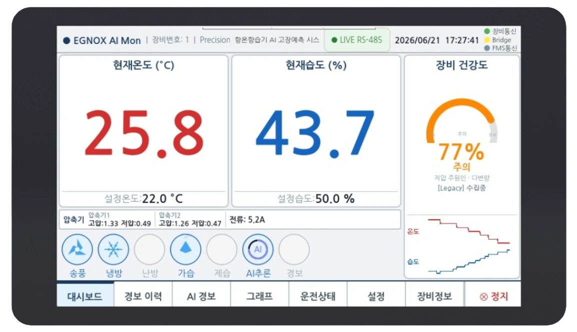The width and height of the screenshot is (577, 332).
Task: Click the 25.8 current temperature reading
Action: coord(144,134)
